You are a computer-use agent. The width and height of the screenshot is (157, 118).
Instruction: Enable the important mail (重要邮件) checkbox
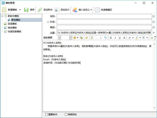tap(47, 114)
